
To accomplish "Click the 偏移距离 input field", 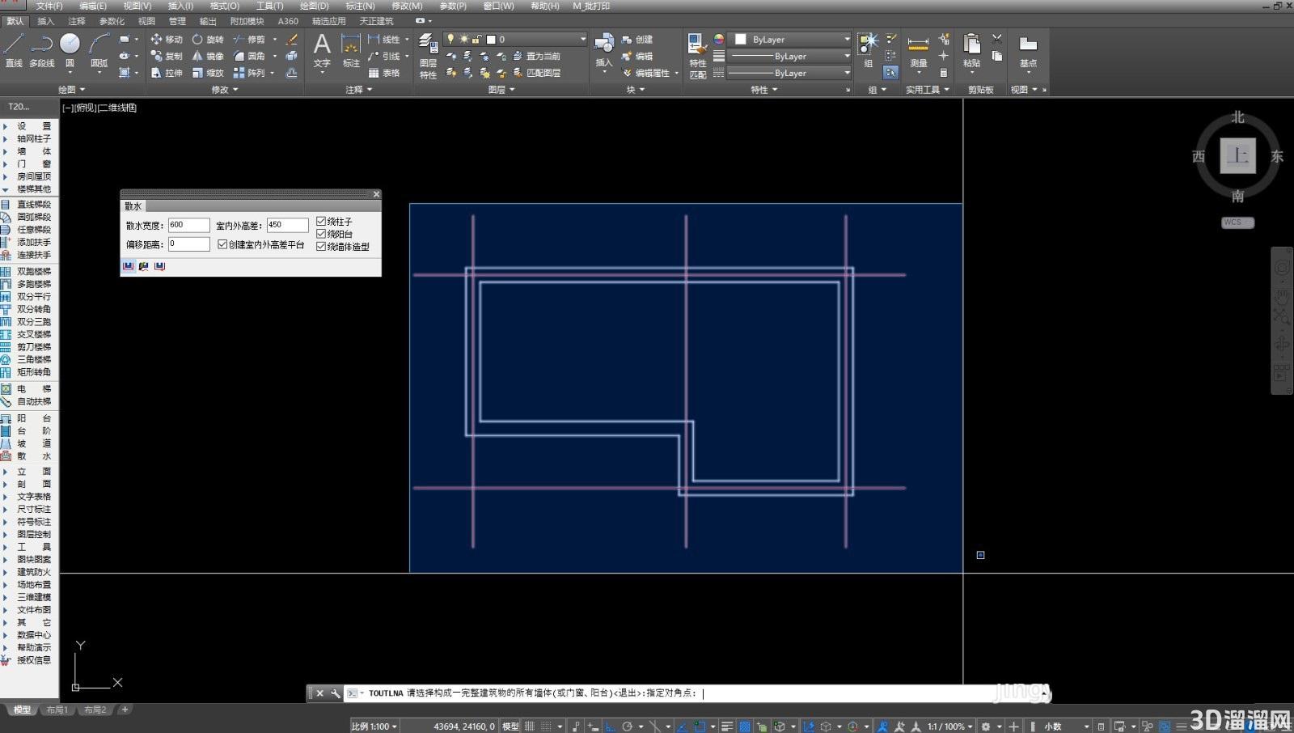I will click(188, 244).
